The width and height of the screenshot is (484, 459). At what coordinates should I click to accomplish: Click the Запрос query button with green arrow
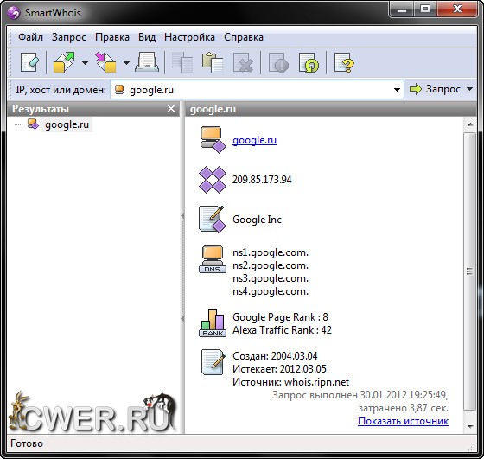[x=435, y=89]
